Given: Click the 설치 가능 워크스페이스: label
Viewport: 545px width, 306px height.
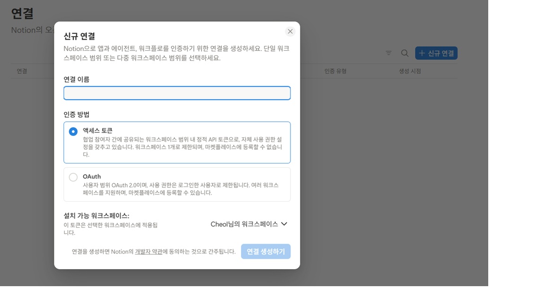Looking at the screenshot, I should point(97,216).
